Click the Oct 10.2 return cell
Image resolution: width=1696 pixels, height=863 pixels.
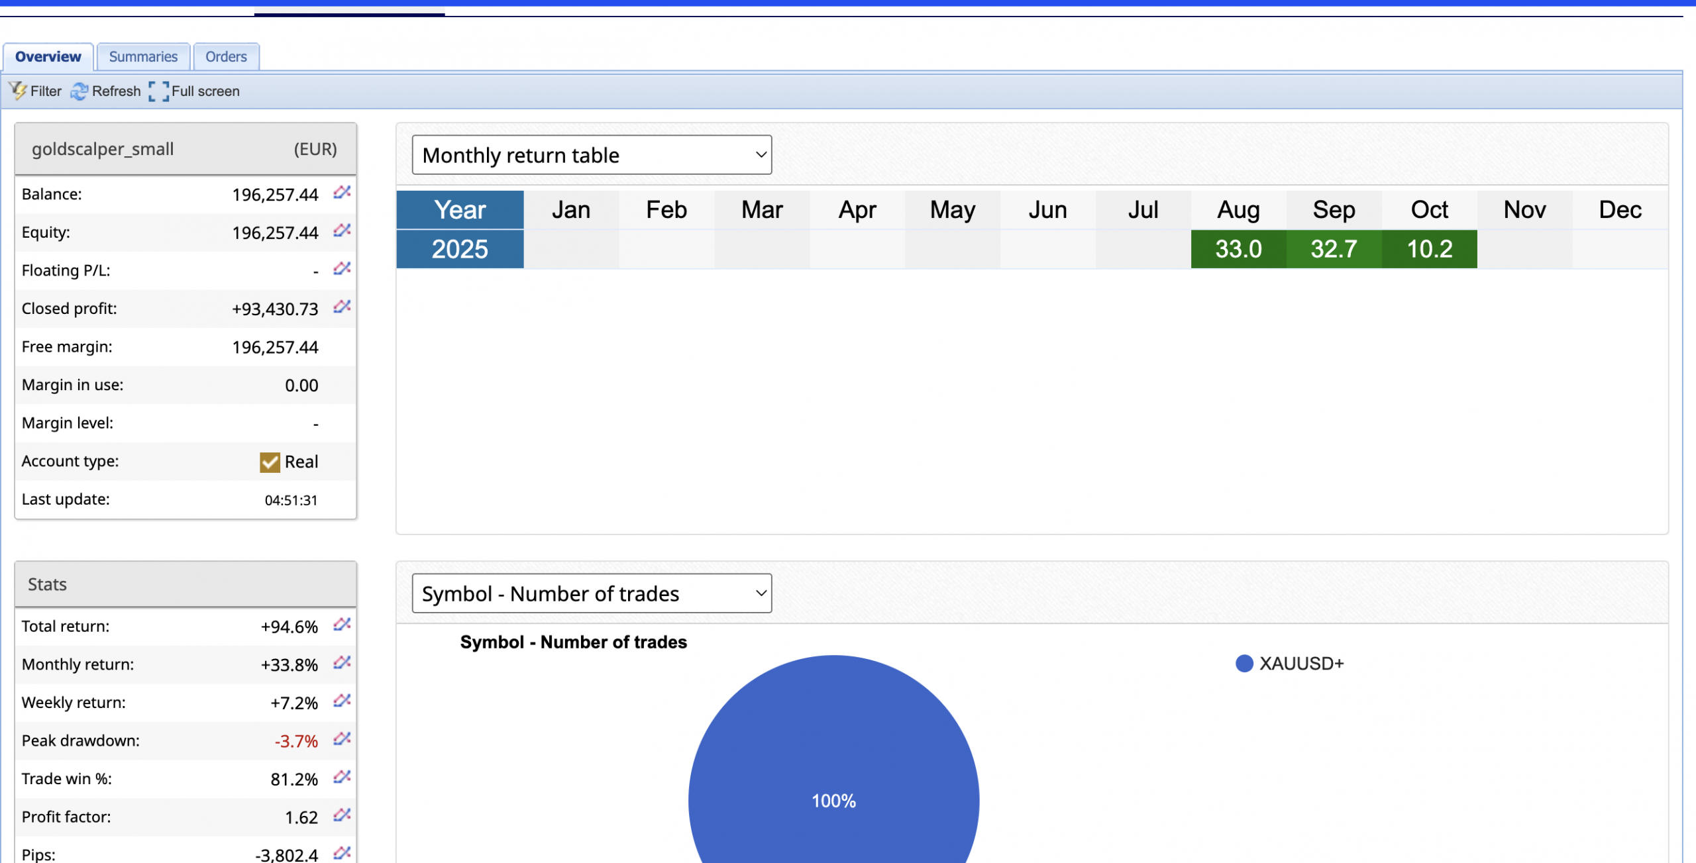(1429, 249)
